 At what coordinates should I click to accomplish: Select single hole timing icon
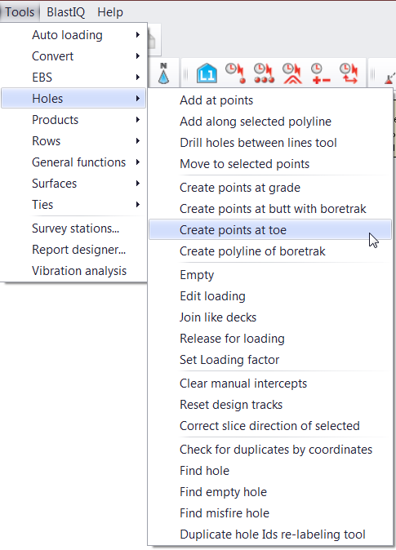point(235,73)
